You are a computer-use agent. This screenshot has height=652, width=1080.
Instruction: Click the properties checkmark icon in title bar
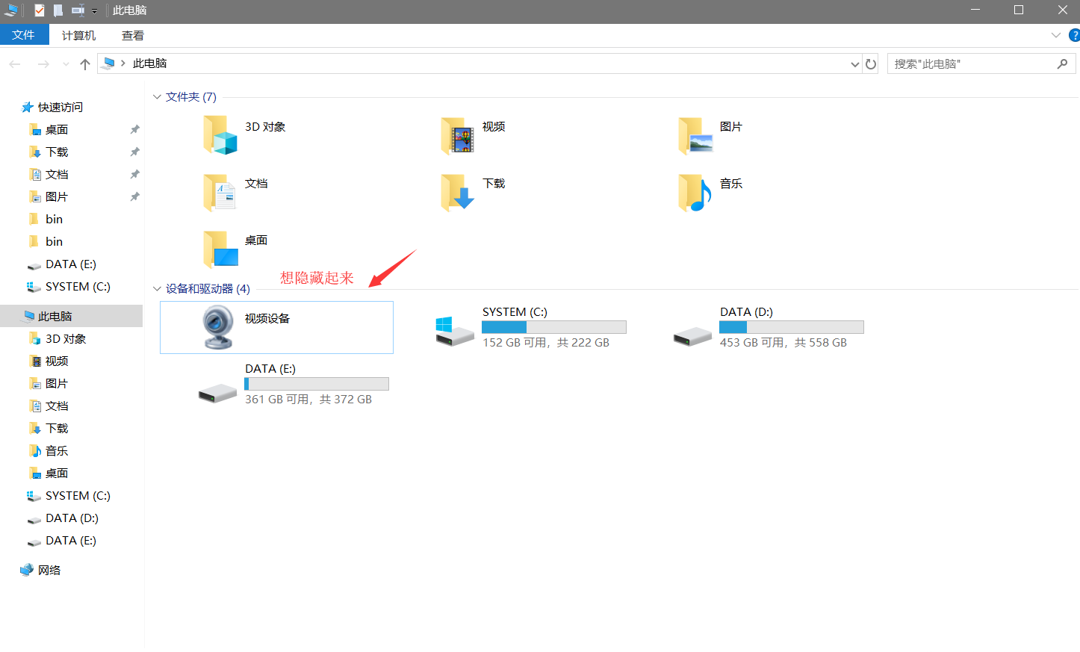pyautogui.click(x=40, y=10)
